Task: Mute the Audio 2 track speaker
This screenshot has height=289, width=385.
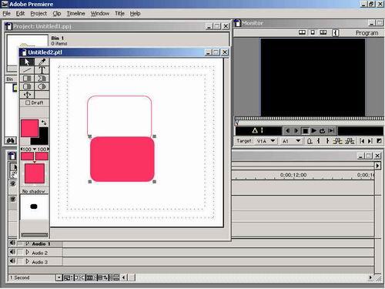Action: click(12, 252)
